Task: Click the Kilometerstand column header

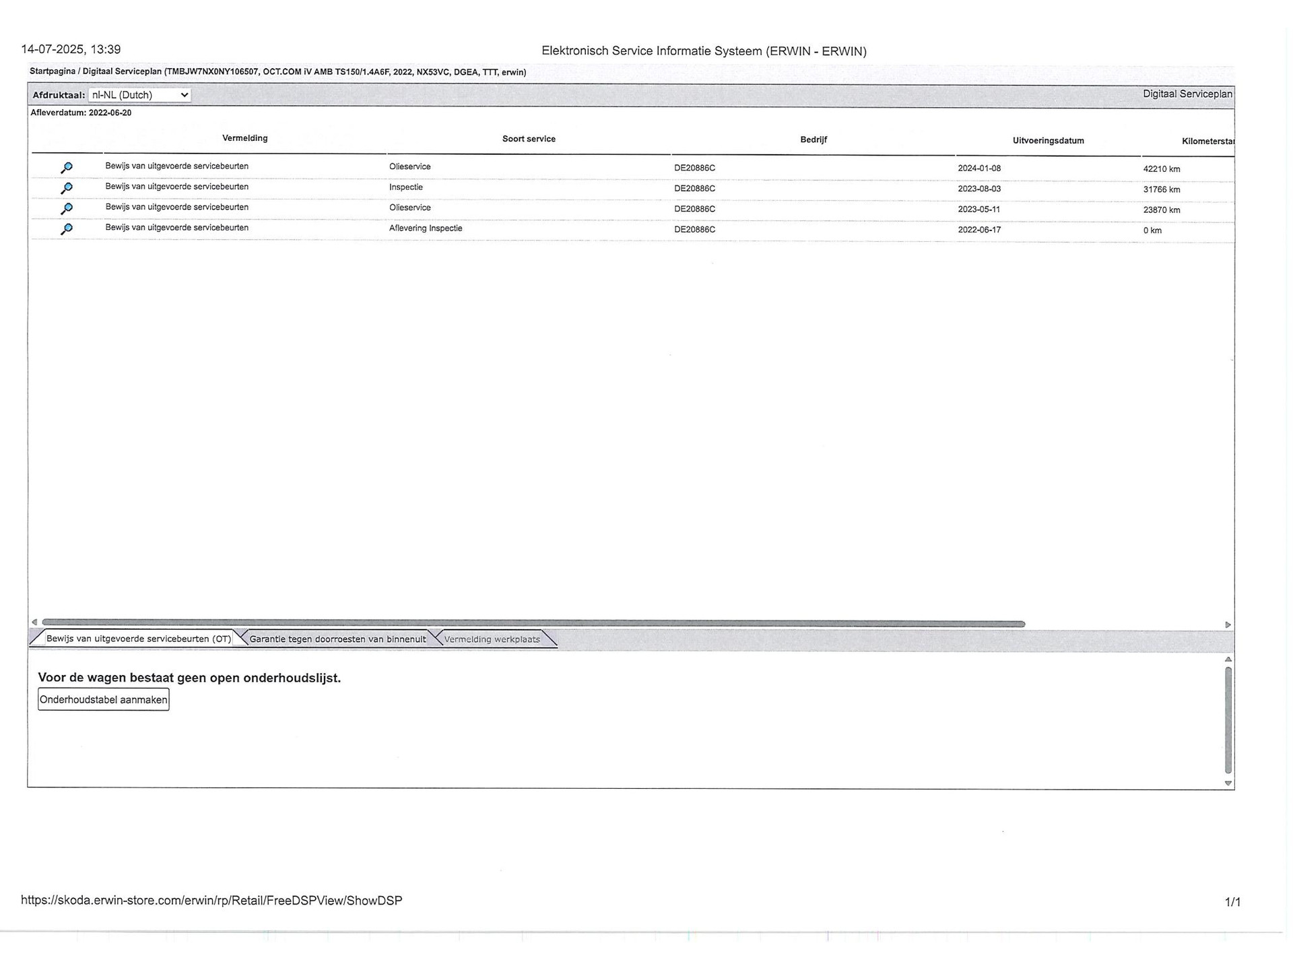Action: (1207, 141)
